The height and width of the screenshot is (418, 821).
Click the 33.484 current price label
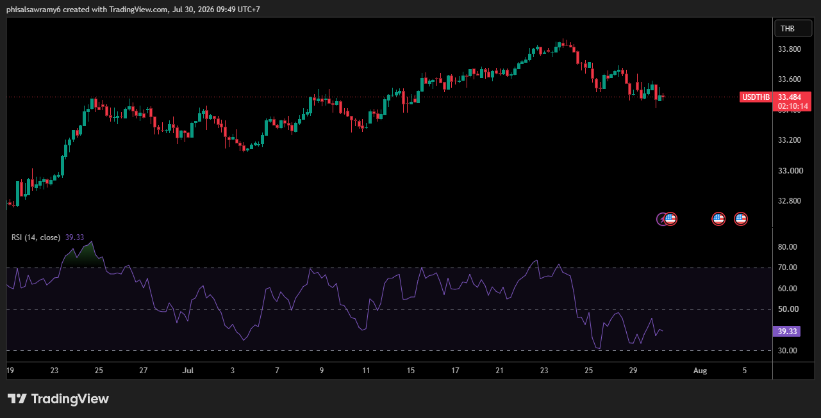[793, 97]
